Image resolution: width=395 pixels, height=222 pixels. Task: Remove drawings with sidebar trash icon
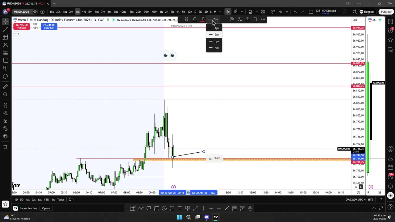pyautogui.click(x=5, y=147)
